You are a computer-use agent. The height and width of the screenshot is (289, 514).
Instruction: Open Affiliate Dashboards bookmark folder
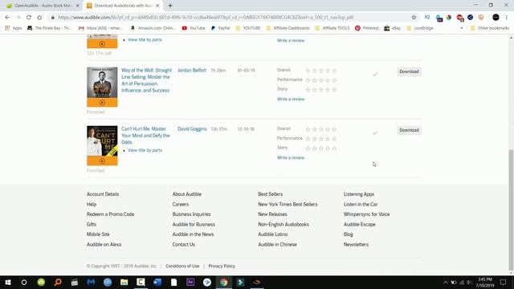tap(288, 28)
